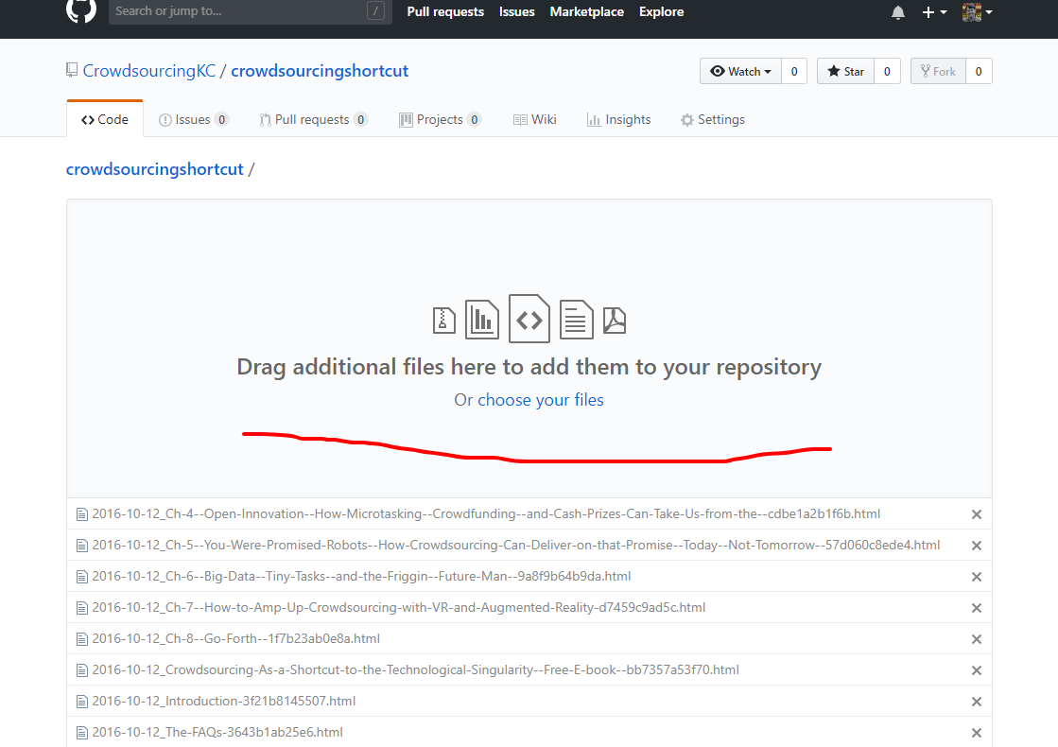Viewport: 1058px width, 747px height.
Task: Open the + create new dropdown in the header
Action: click(x=932, y=12)
